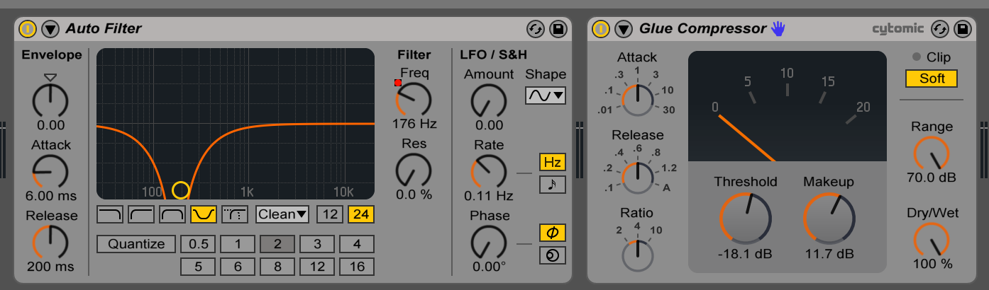Image resolution: width=989 pixels, height=290 pixels.
Task: Select the LFO spin mode icon
Action: tap(553, 255)
